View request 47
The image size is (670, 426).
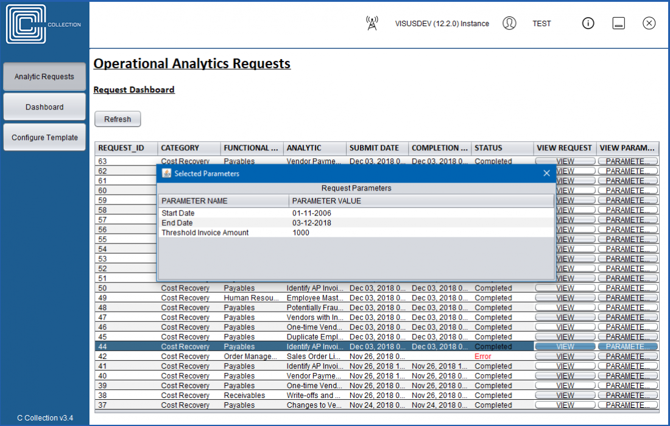point(565,318)
